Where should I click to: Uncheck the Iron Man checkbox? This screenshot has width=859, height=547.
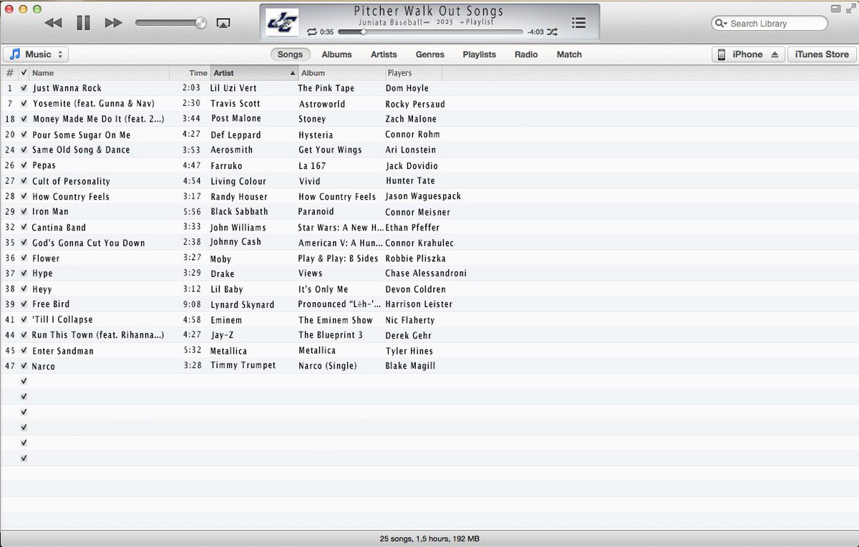[24, 212]
